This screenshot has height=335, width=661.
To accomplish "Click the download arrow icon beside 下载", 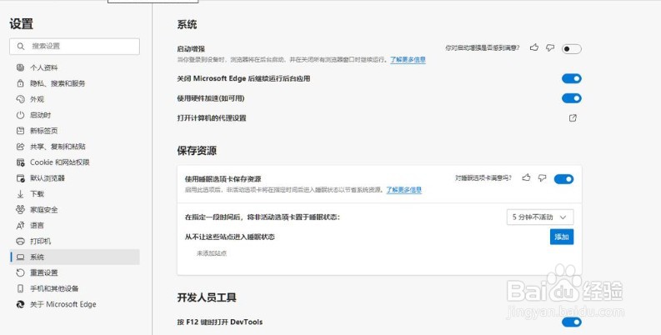I will pos(20,194).
